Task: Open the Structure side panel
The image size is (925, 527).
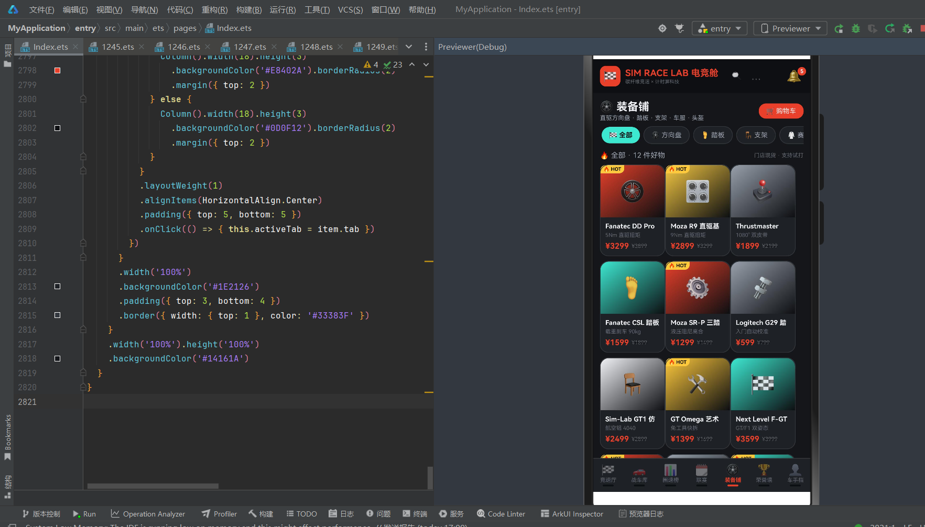Action: tap(7, 487)
